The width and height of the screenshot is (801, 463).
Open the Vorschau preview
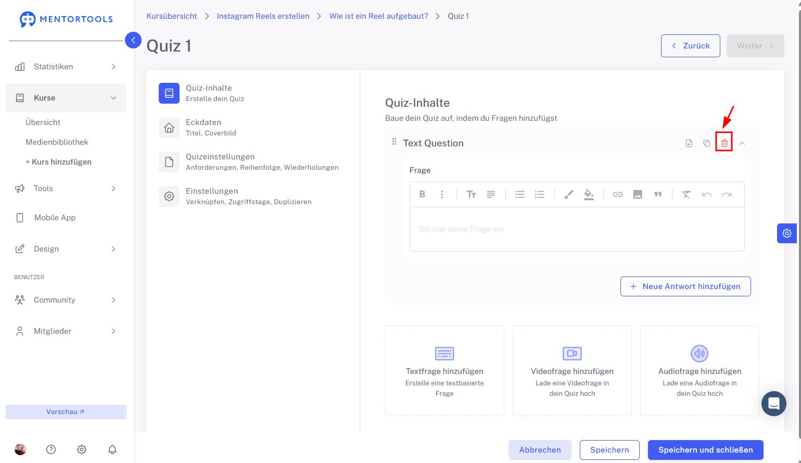tap(66, 412)
